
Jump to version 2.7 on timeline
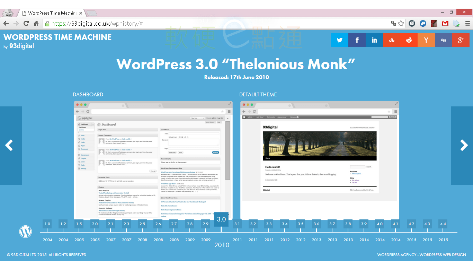tap(174, 224)
